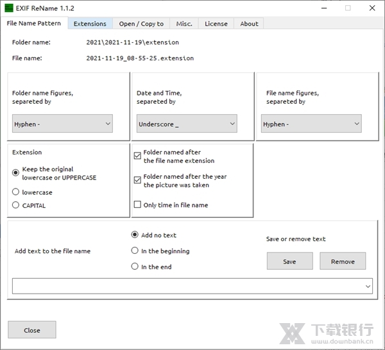Open the Date and Time separator dropdown

click(x=187, y=124)
